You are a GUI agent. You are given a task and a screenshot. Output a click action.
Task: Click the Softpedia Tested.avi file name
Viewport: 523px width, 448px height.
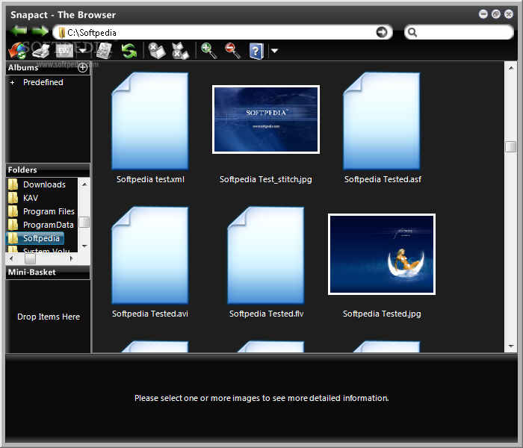click(x=150, y=314)
